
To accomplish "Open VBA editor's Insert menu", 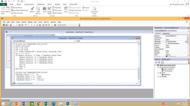I will pyautogui.click(x=18, y=22).
